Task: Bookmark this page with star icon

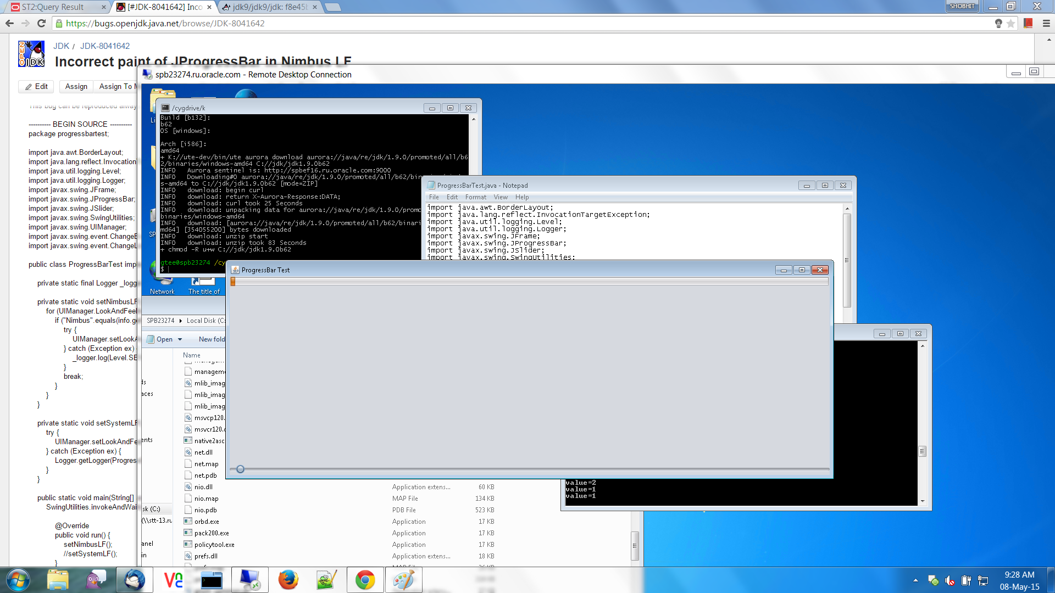Action: (1010, 23)
